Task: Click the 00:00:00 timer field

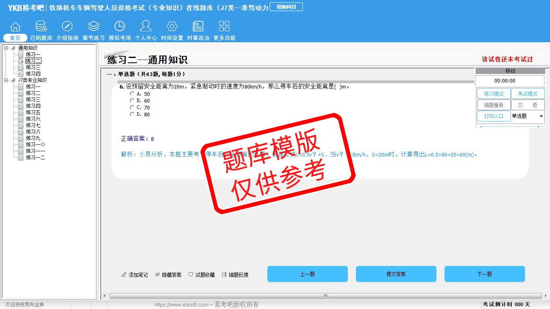Action: 510,80
